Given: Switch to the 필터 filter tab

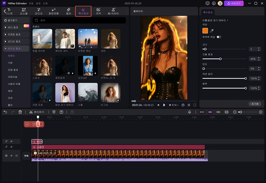Looking at the screenshot, I should (x=68, y=11).
